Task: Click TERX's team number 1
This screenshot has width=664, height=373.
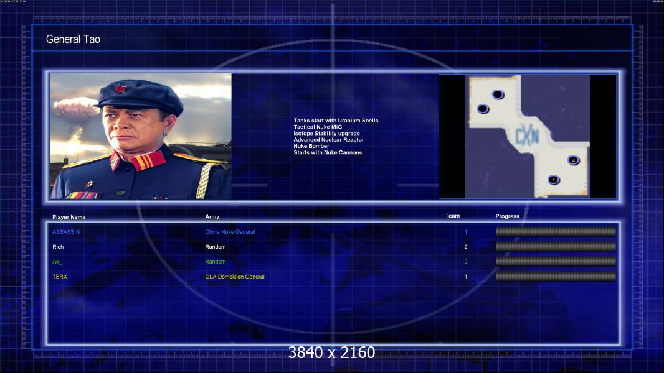Action: pyautogui.click(x=466, y=277)
